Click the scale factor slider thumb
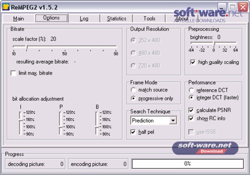The image size is (250, 175). [x=27, y=47]
